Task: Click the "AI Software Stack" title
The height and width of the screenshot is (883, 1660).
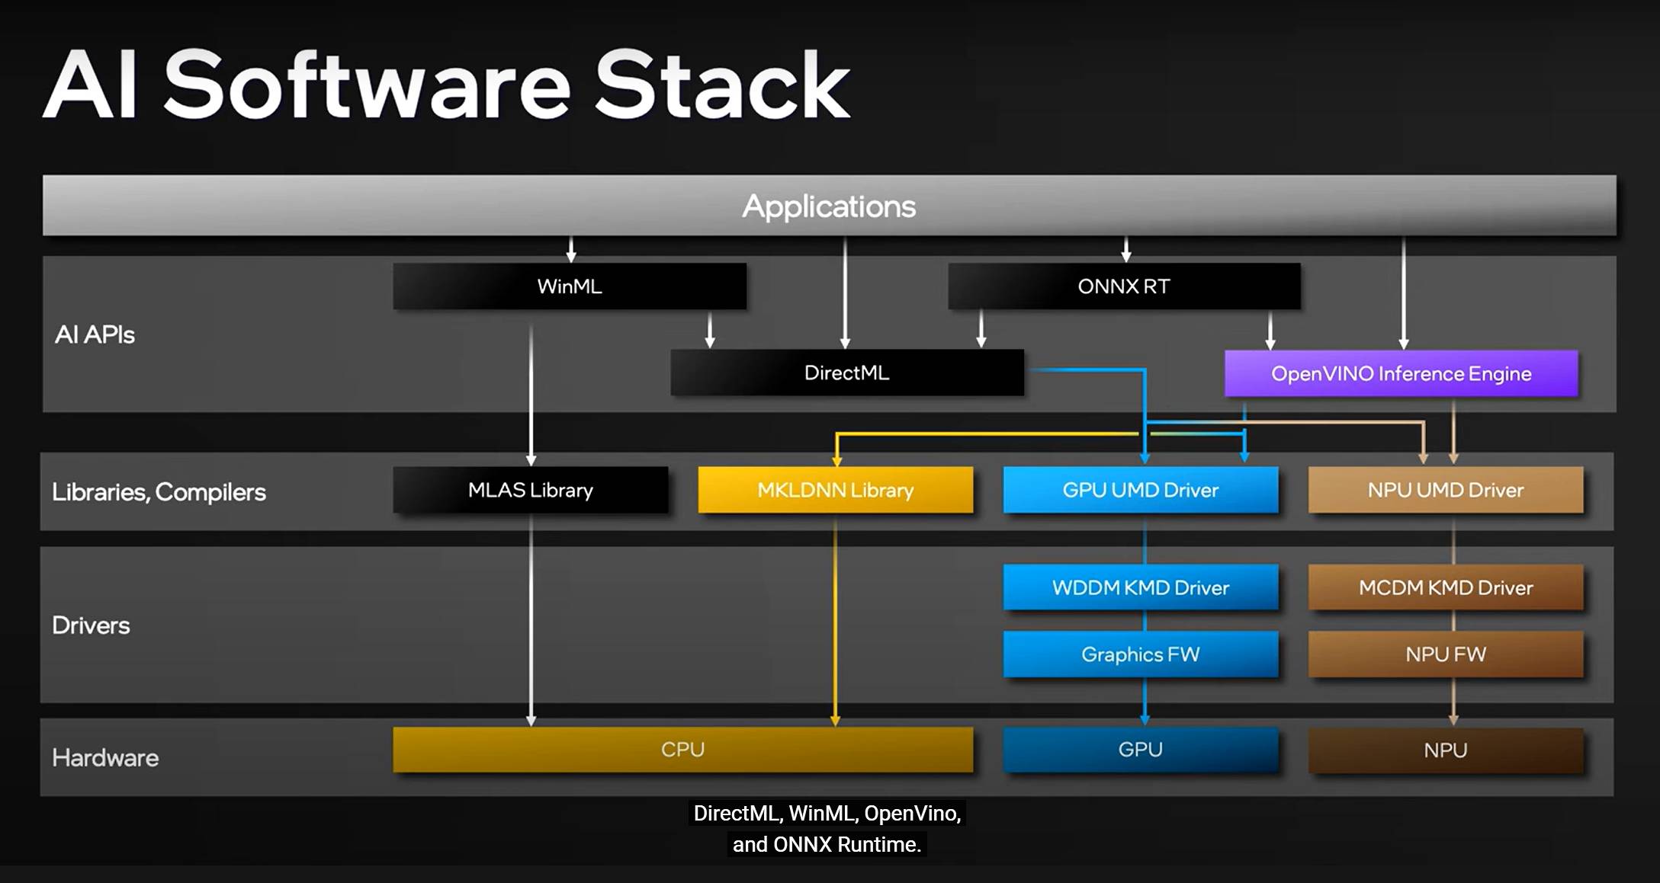Action: pyautogui.click(x=446, y=85)
